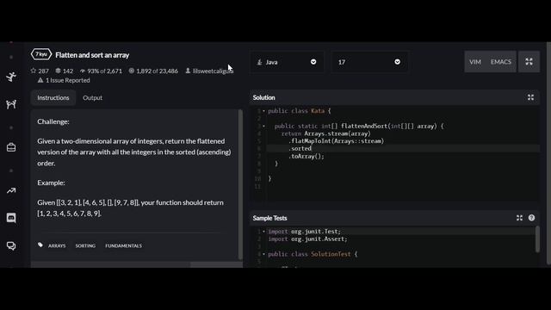Collapse the import fold arrow in Sample Tests
This screenshot has width=551, height=310.
point(264,232)
